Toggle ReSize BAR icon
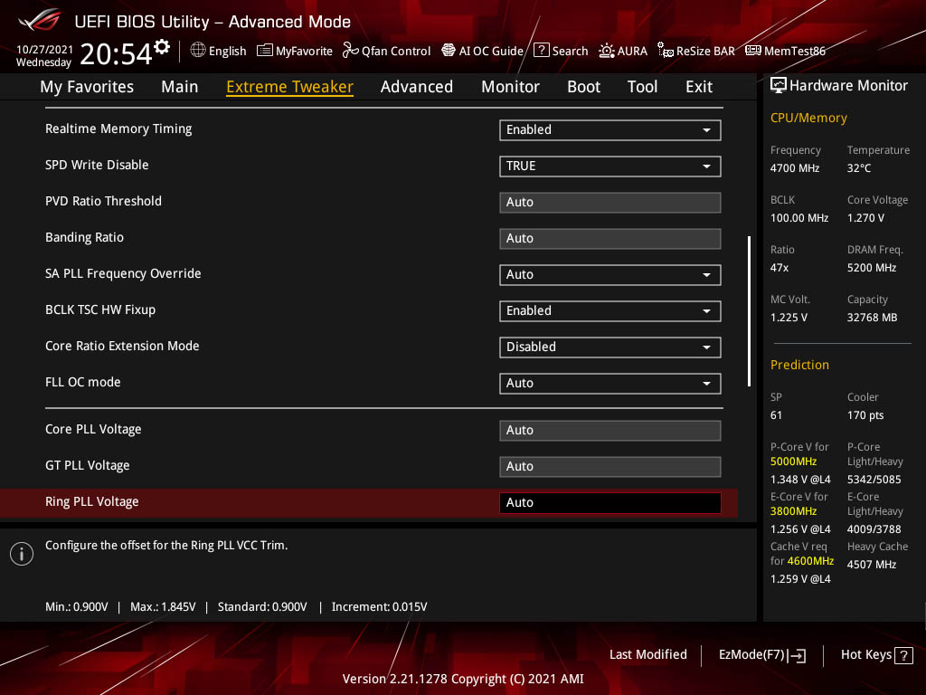Viewport: 926px width, 695px height. pyautogui.click(x=665, y=51)
